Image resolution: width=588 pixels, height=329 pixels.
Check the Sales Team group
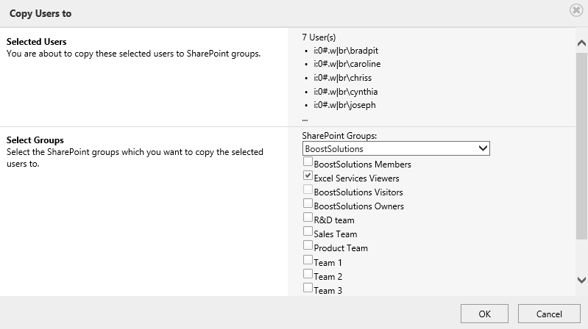click(308, 233)
